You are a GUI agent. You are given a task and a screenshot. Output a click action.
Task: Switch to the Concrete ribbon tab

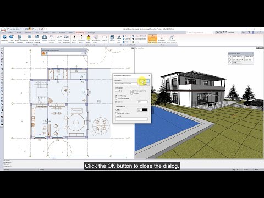point(28,32)
